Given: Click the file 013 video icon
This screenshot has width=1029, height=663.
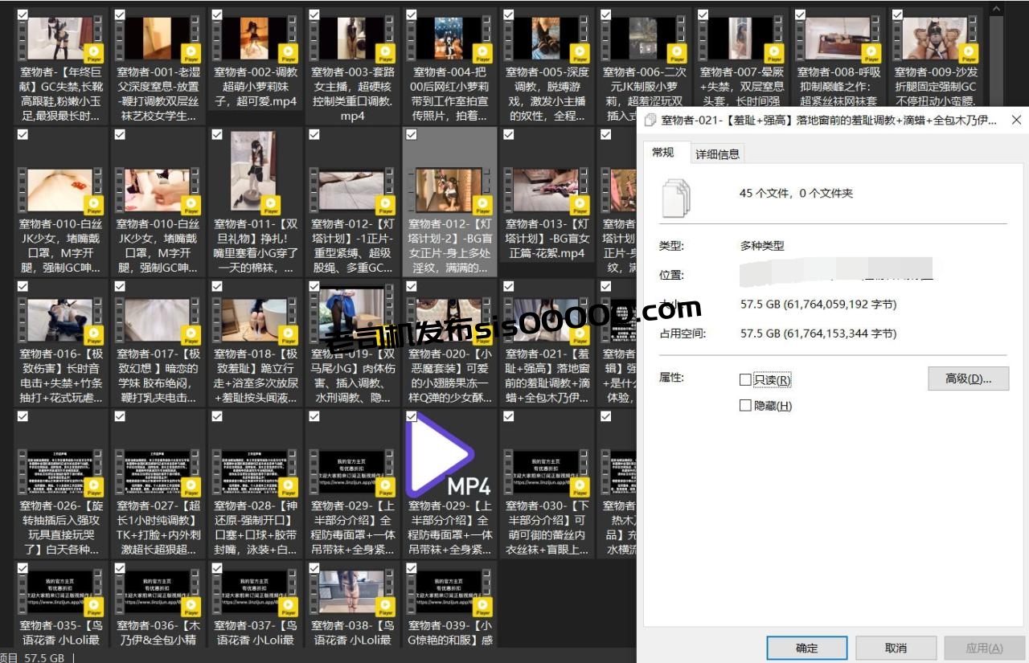Looking at the screenshot, I should click(x=547, y=190).
